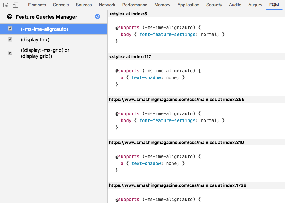Uncheck the (display:flex) checkbox
This screenshot has width=285, height=203.
(x=10, y=39)
